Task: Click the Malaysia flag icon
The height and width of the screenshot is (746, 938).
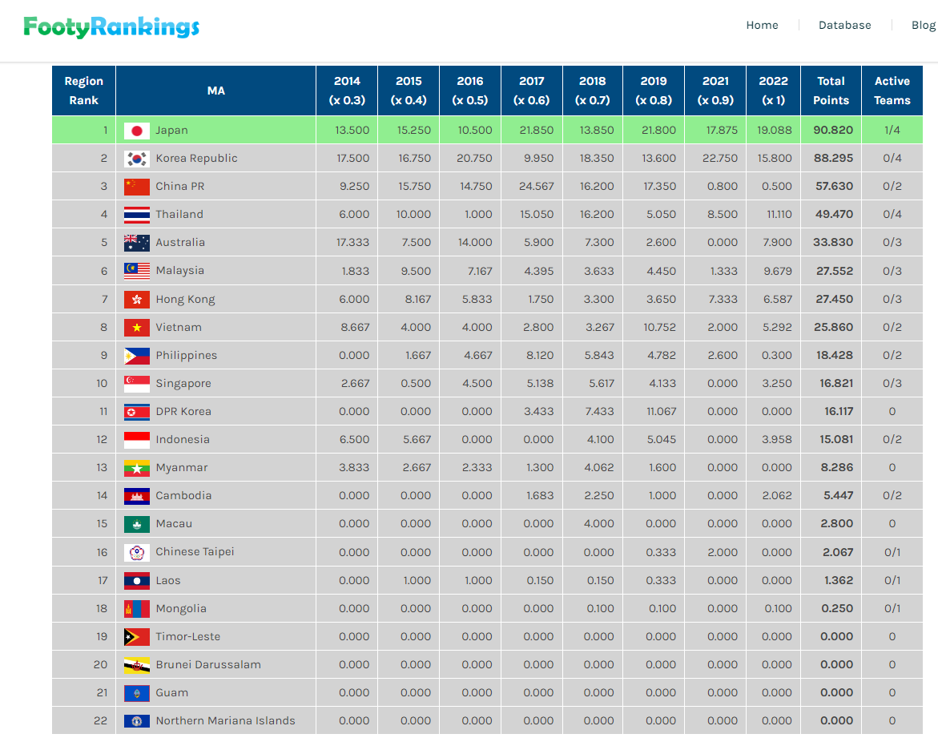Action: click(136, 271)
